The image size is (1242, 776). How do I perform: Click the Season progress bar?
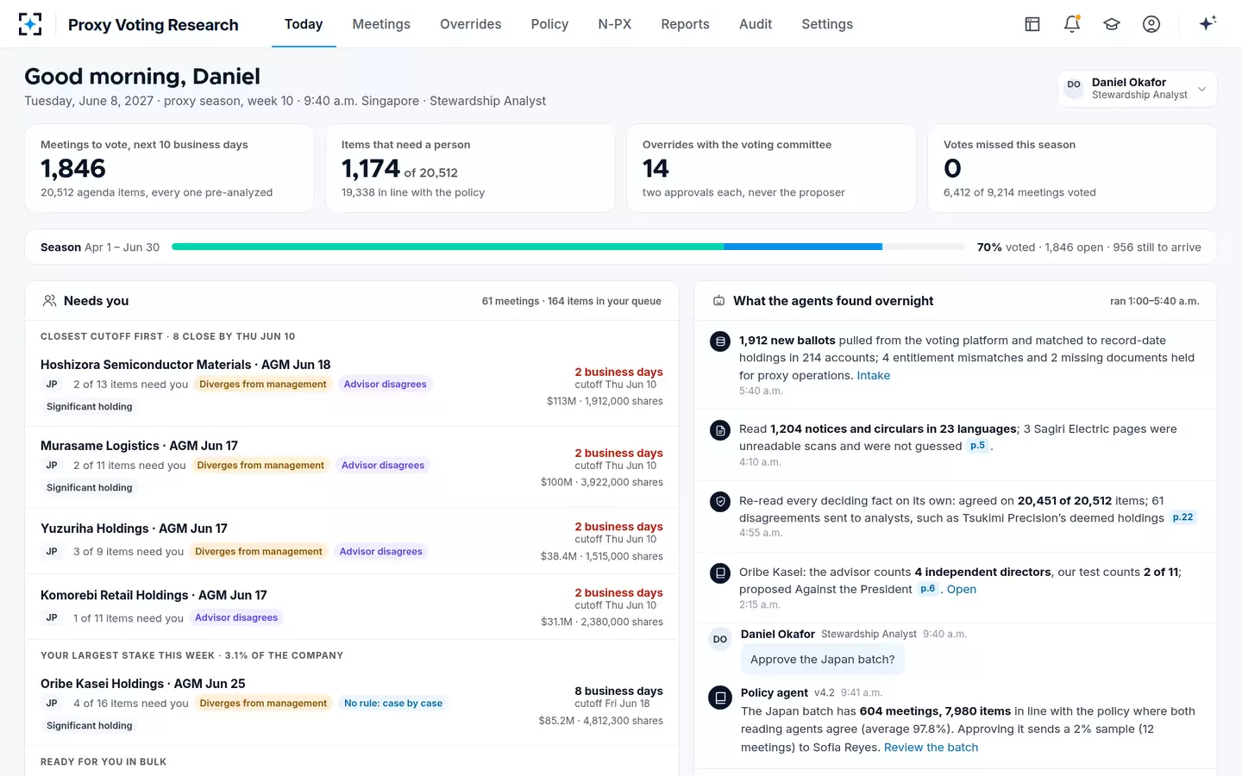(x=568, y=247)
